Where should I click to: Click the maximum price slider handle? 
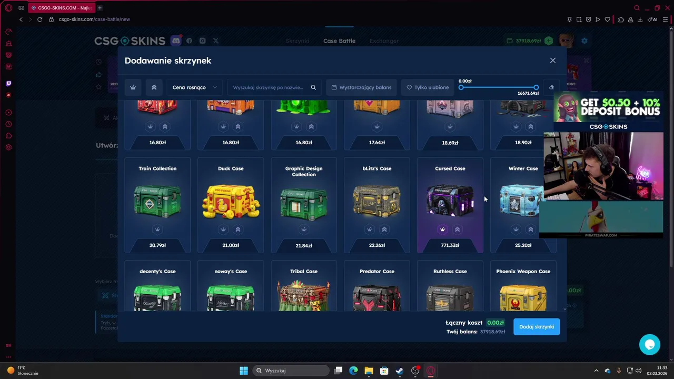(x=536, y=87)
